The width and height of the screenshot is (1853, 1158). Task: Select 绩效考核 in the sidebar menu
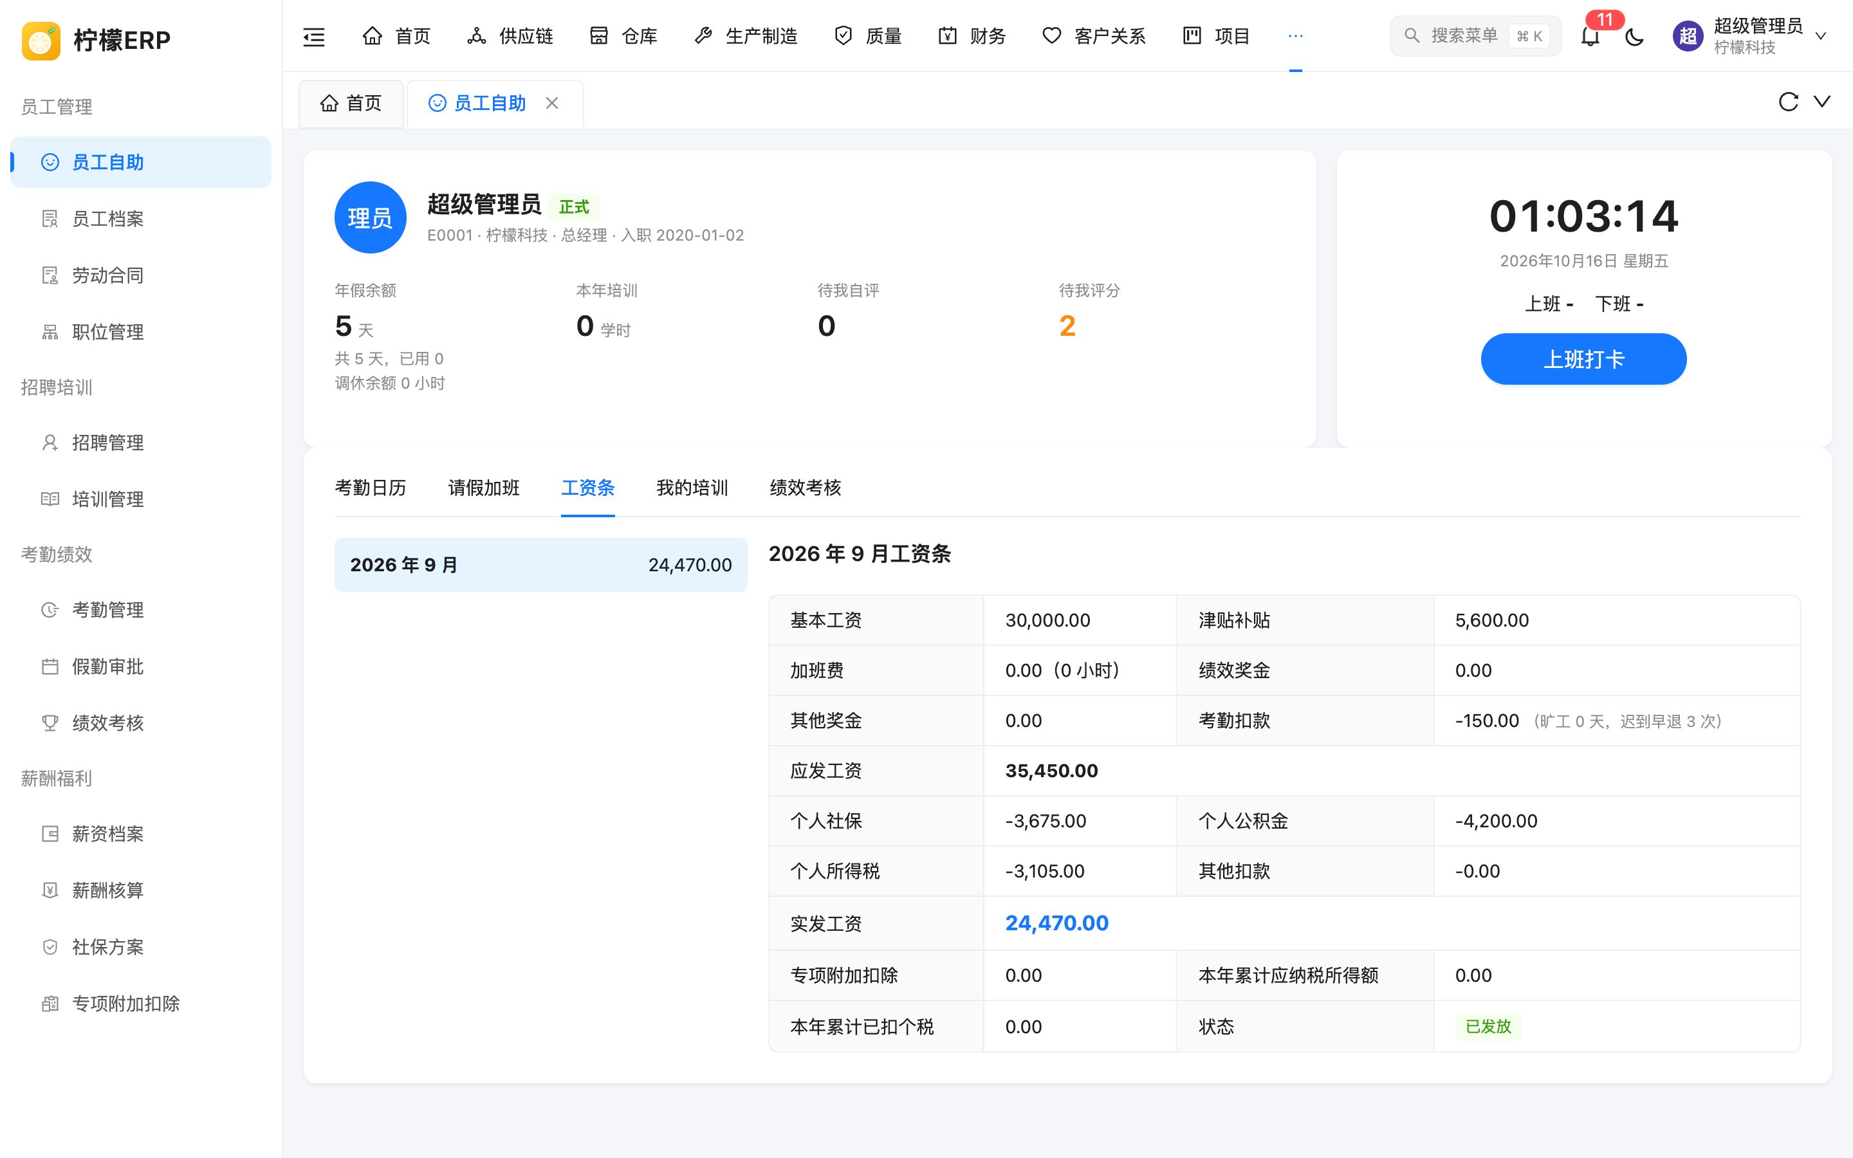click(x=141, y=723)
